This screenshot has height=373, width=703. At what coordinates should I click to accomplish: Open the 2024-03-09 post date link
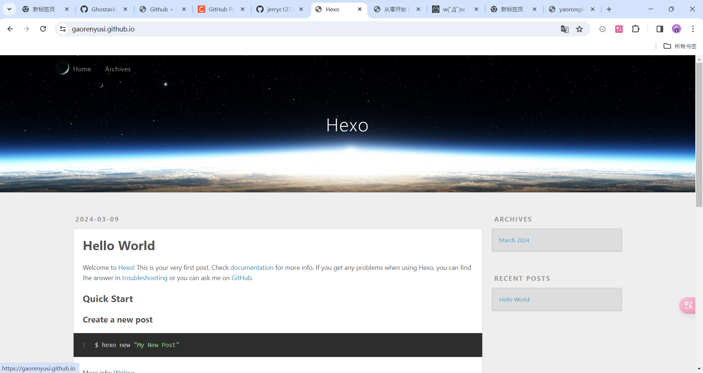click(97, 219)
